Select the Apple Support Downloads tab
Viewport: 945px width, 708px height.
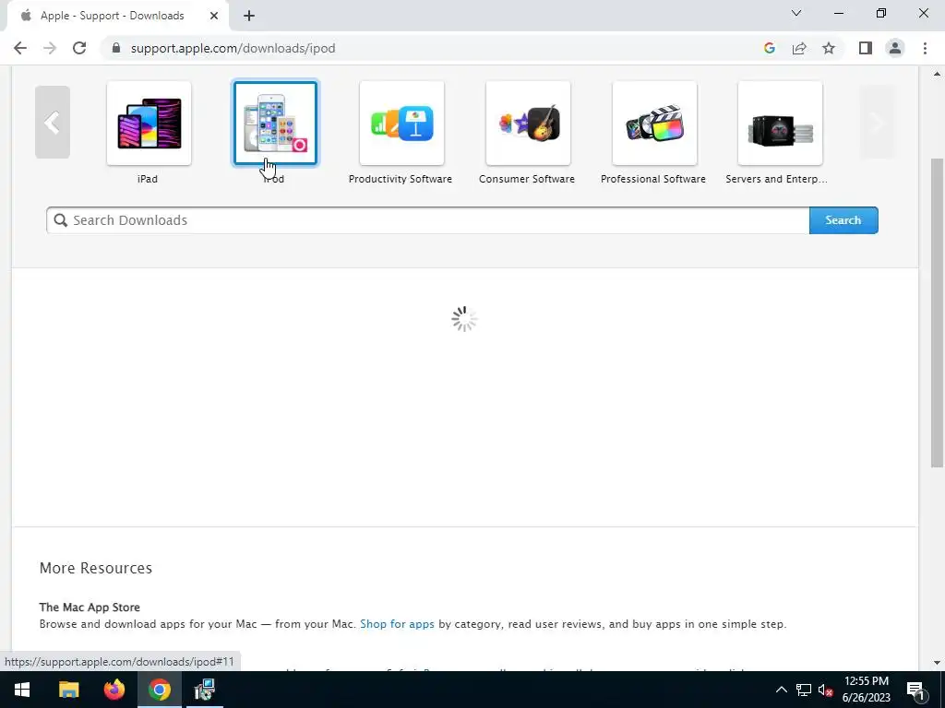pos(117,16)
